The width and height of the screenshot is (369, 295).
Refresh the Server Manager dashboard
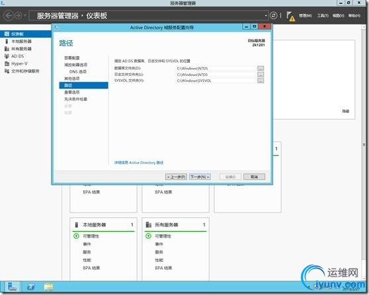pyautogui.click(x=273, y=16)
